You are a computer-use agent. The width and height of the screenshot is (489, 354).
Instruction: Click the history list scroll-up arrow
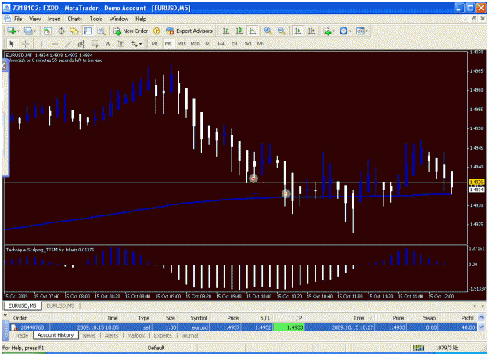coord(481,317)
